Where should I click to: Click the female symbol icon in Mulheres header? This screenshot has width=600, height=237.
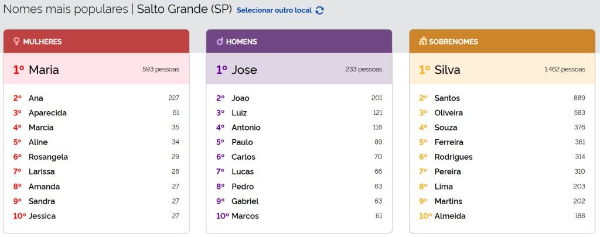pyautogui.click(x=16, y=42)
